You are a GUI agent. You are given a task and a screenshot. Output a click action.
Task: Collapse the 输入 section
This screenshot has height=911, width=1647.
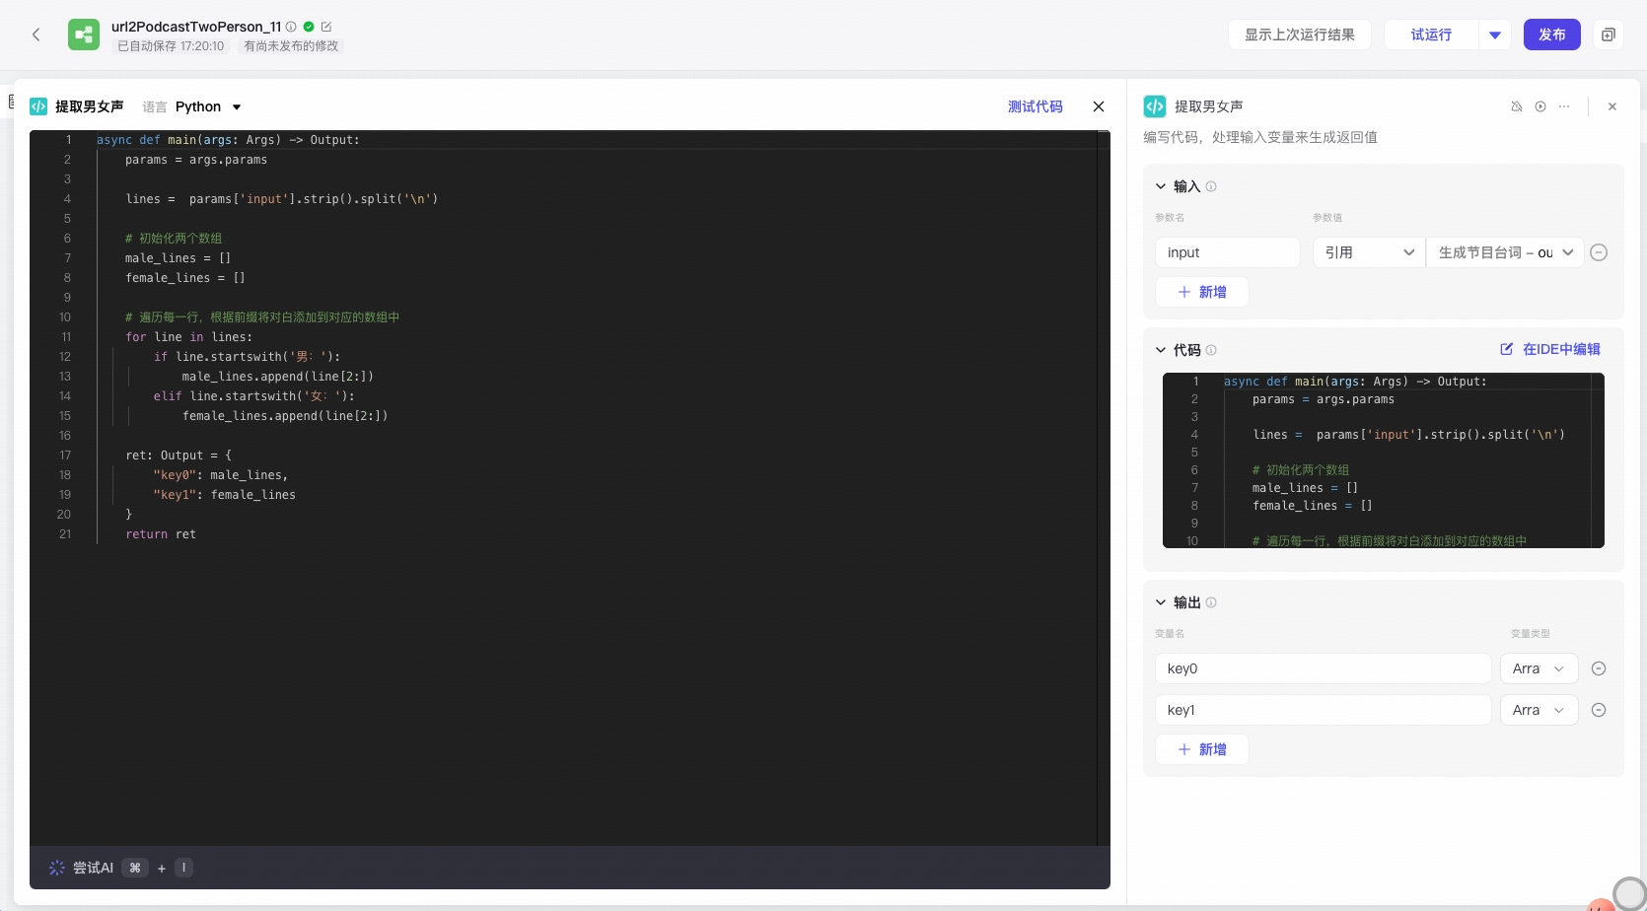(x=1161, y=186)
